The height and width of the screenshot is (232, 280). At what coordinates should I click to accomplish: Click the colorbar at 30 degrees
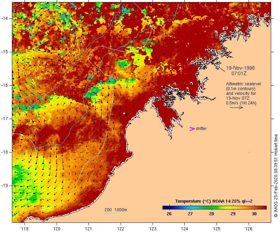(254, 207)
